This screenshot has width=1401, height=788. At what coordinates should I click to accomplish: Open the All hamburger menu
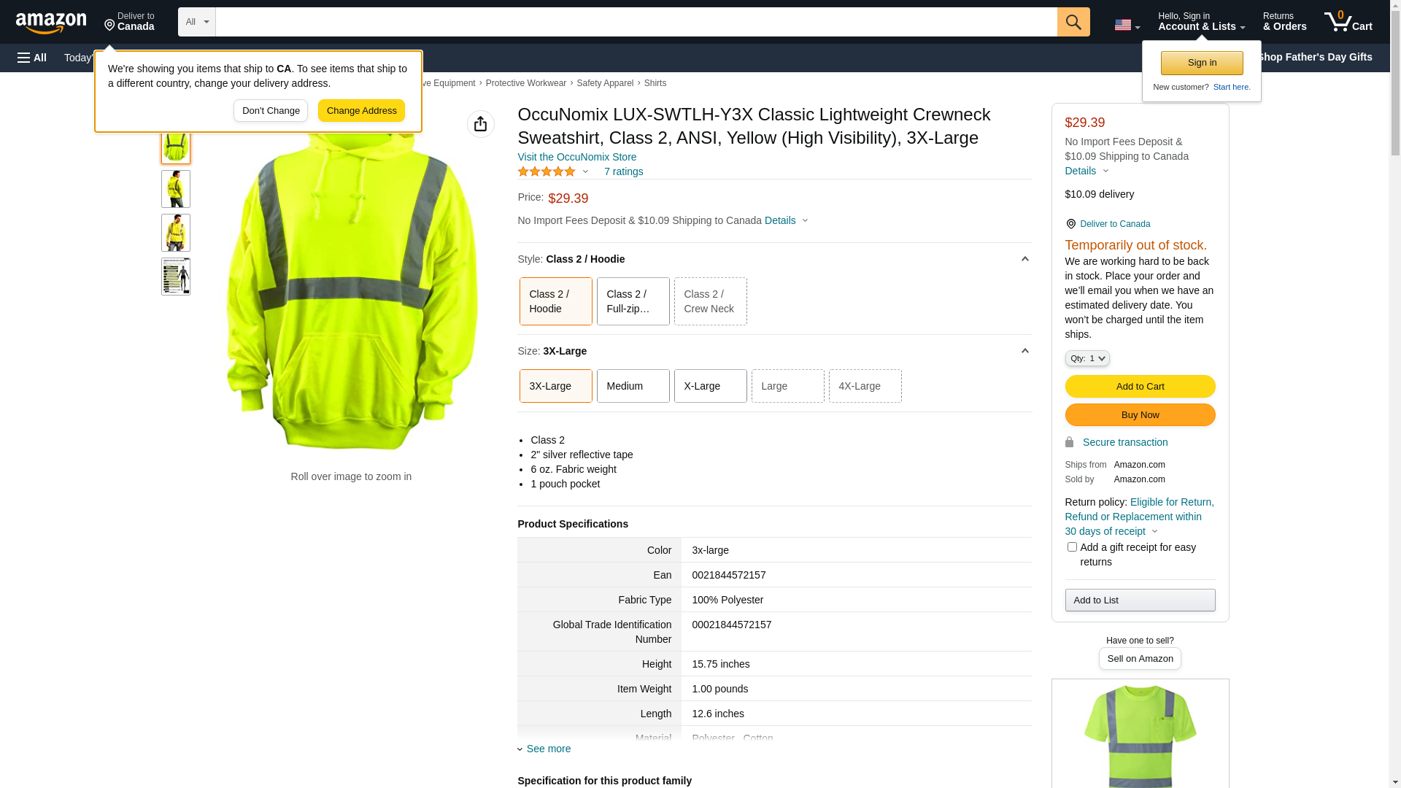click(x=32, y=58)
